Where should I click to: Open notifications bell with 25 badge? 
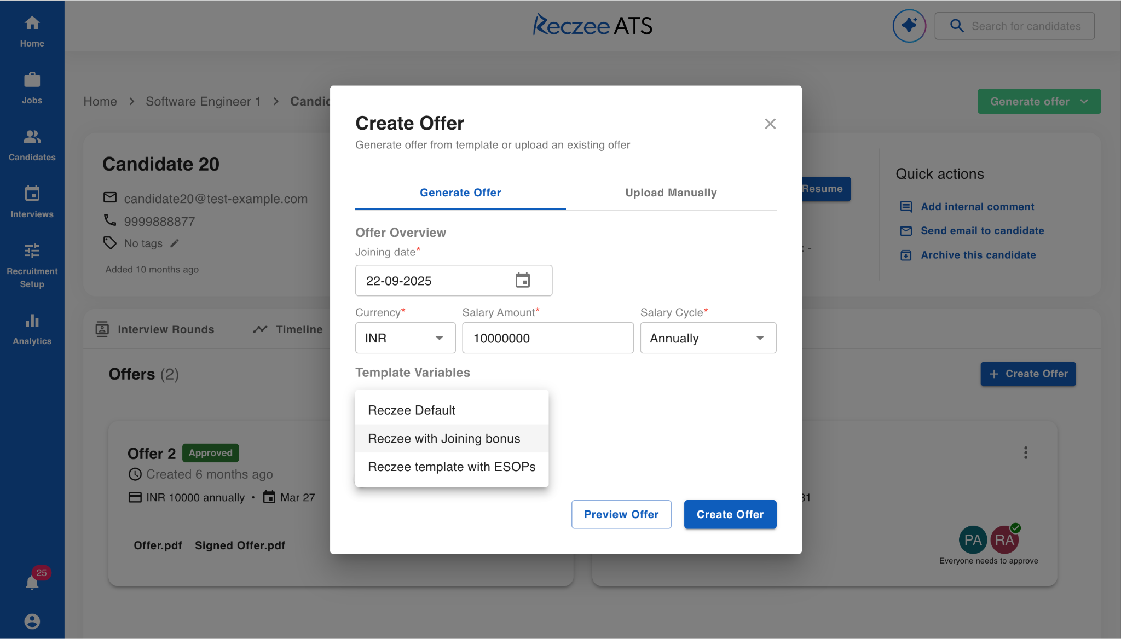(x=33, y=582)
